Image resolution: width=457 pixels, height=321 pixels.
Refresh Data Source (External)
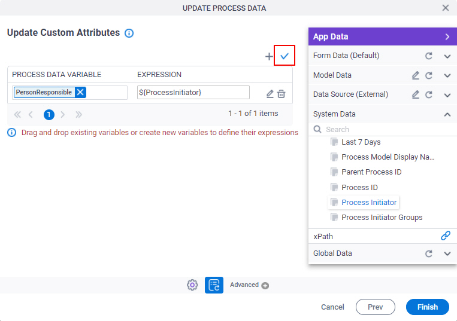click(428, 94)
